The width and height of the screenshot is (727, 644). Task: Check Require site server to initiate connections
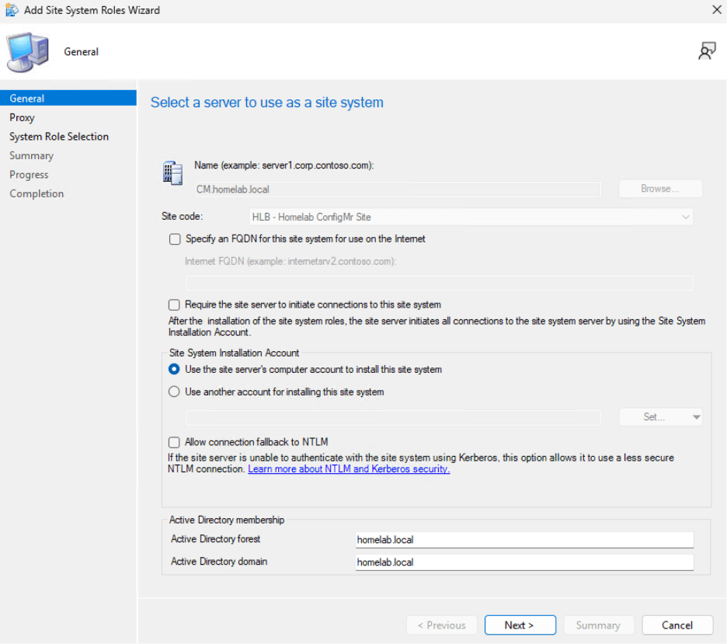(174, 304)
